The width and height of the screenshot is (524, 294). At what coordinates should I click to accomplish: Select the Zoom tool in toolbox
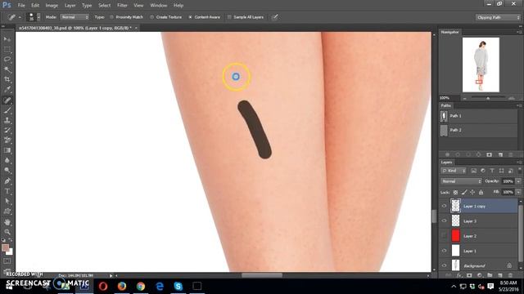click(7, 232)
